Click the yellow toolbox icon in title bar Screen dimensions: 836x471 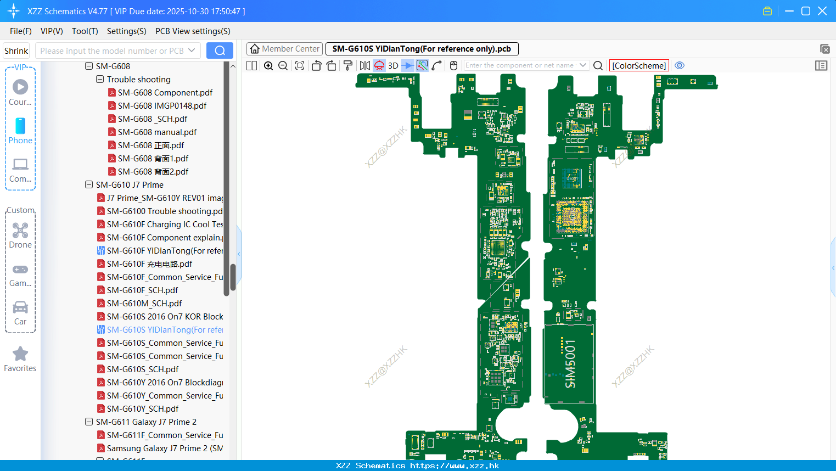[x=767, y=11]
